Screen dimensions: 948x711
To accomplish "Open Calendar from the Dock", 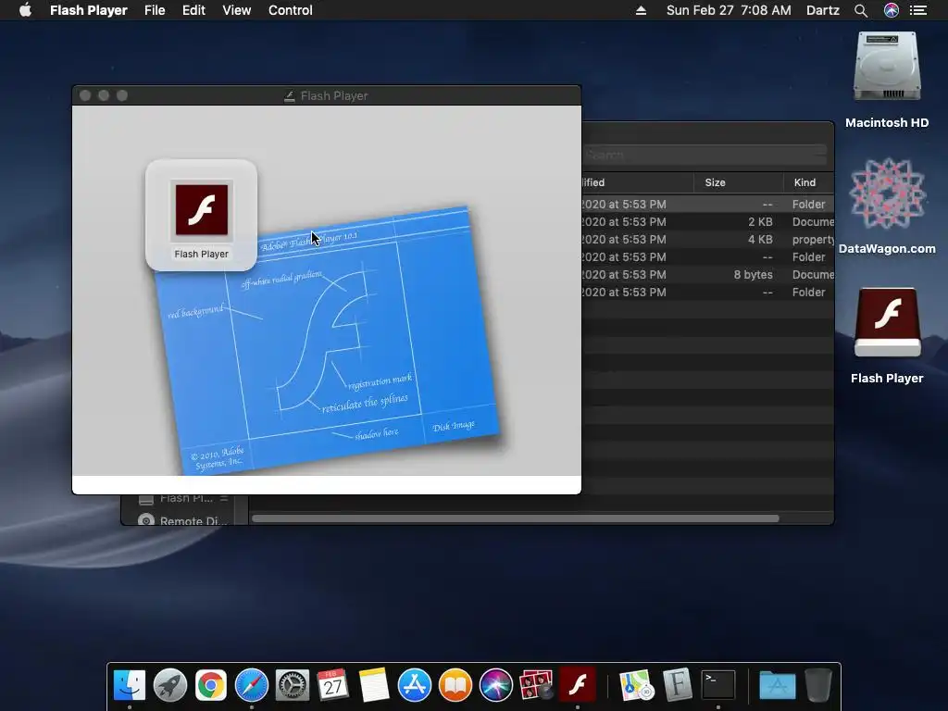I will coord(332,686).
